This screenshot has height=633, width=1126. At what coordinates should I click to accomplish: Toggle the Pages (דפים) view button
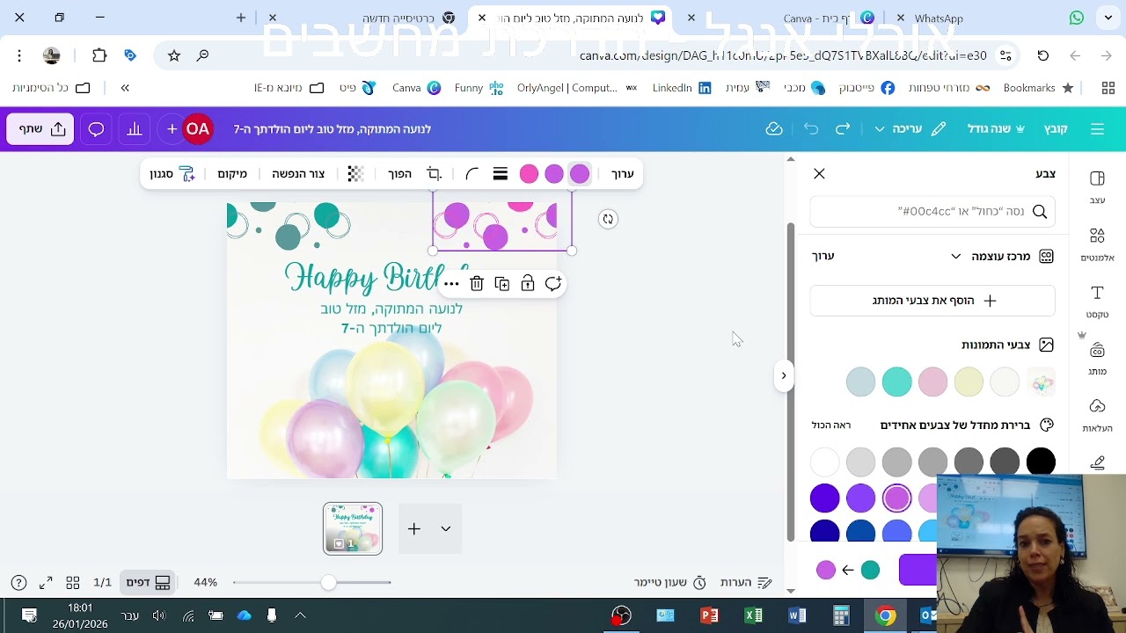148,583
